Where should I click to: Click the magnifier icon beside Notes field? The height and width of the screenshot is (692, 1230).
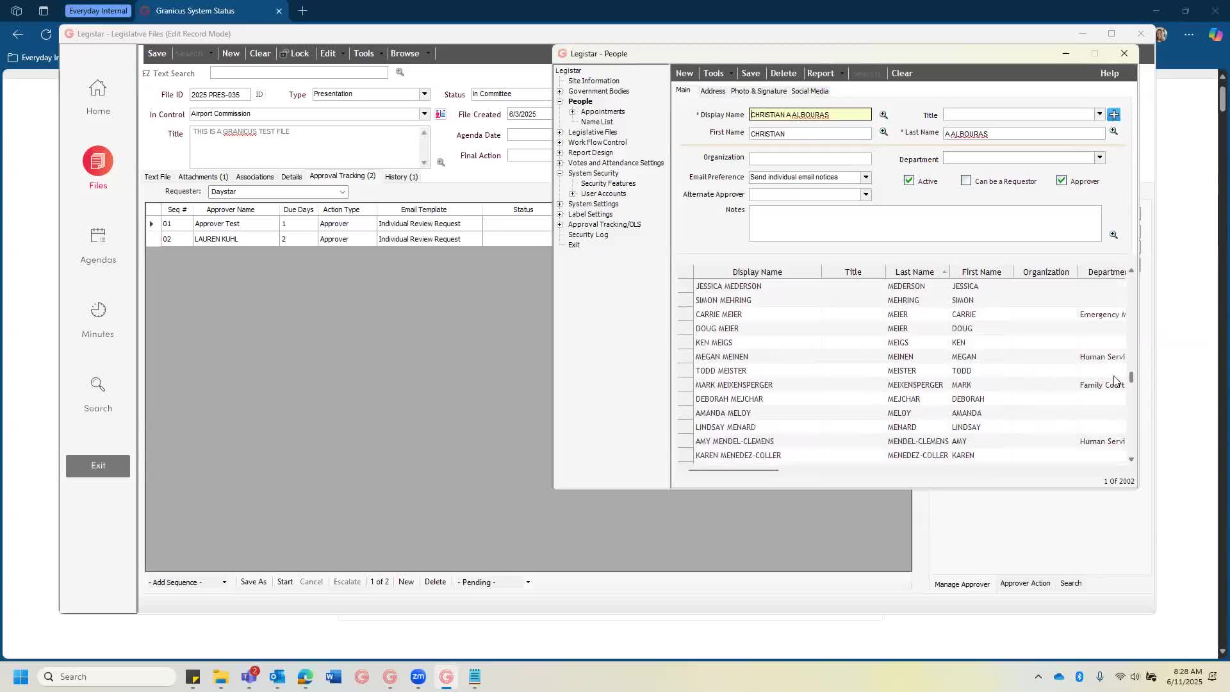[1113, 235]
